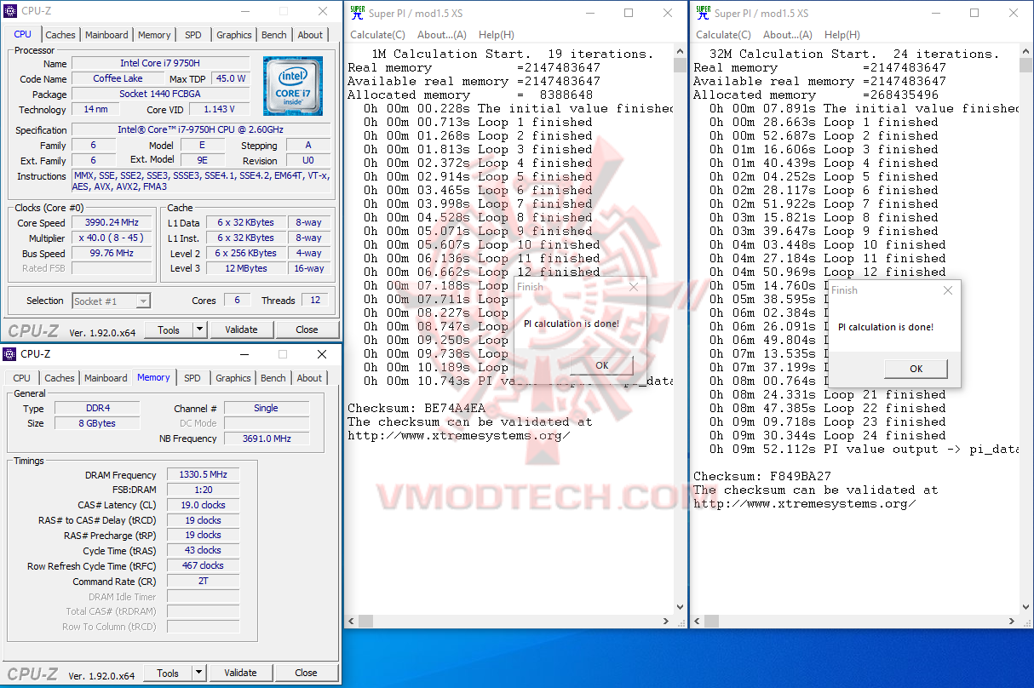Select About tab in lower CPU-Z window

(309, 378)
